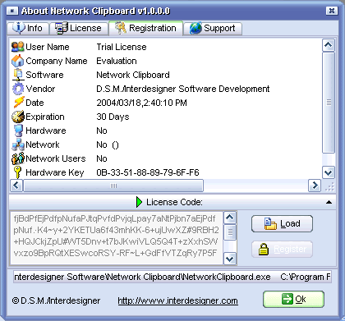
Task: Click the 'Hardware Key' label
Action: click(x=55, y=172)
